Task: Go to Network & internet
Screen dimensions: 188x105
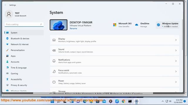Action: pyautogui.click(x=24, y=44)
